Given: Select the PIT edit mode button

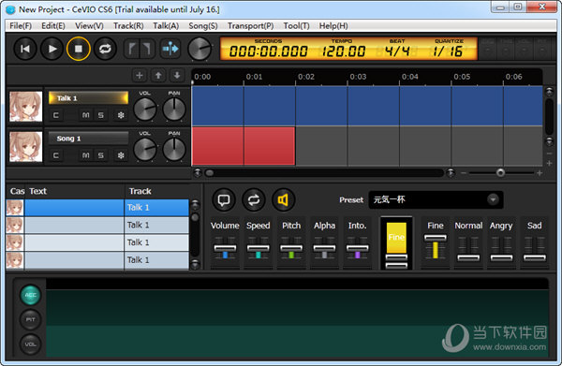Looking at the screenshot, I should (x=31, y=319).
